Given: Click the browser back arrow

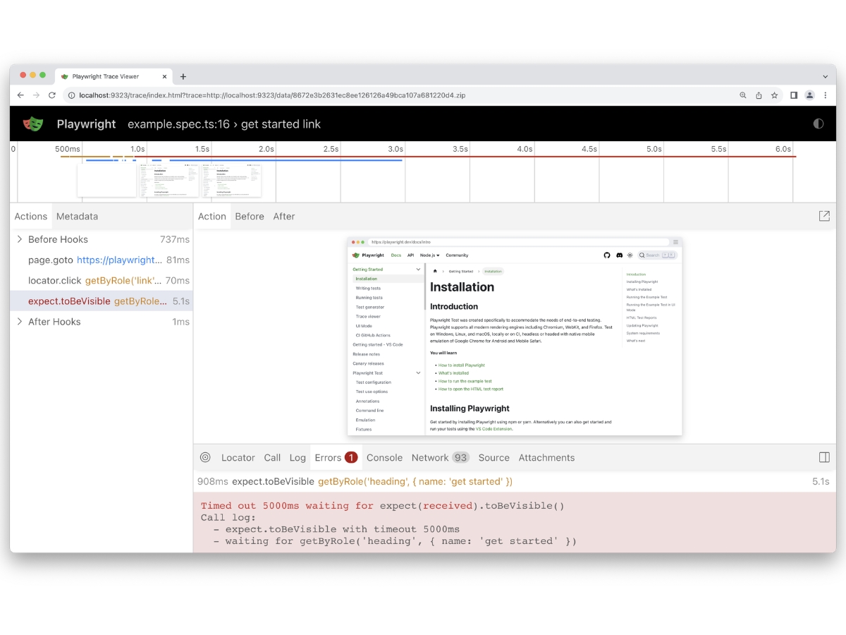Looking at the screenshot, I should click(x=20, y=95).
